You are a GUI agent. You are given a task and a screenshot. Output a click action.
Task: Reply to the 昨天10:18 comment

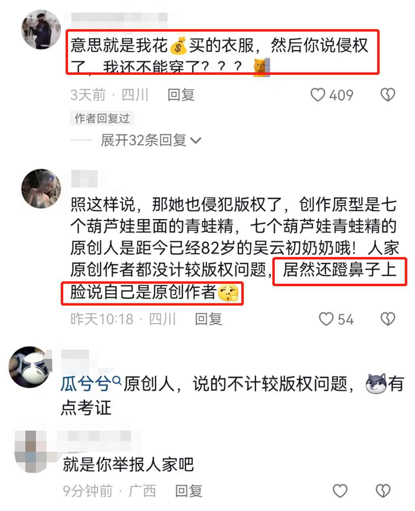208,319
